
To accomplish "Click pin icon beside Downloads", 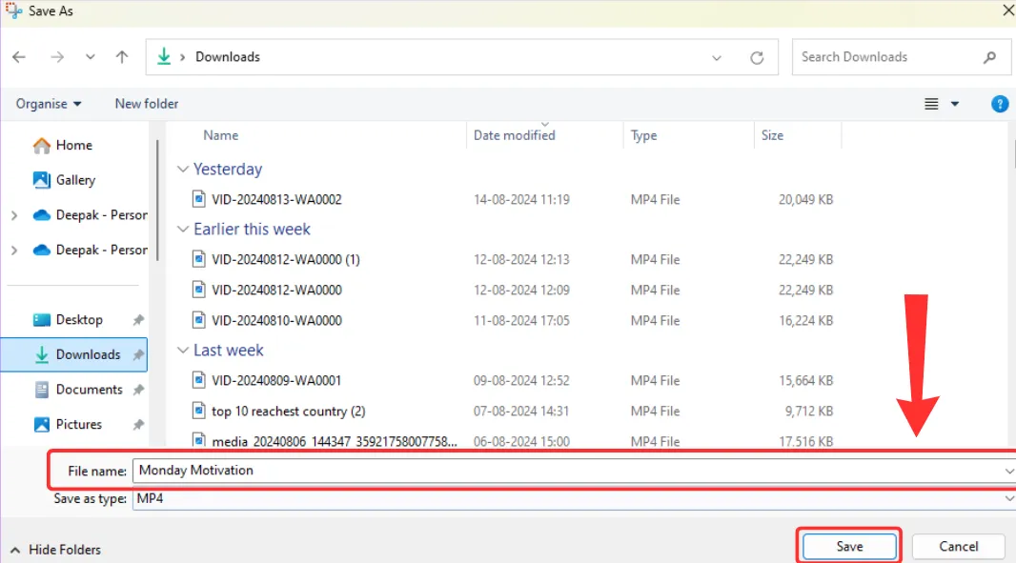I will point(138,355).
